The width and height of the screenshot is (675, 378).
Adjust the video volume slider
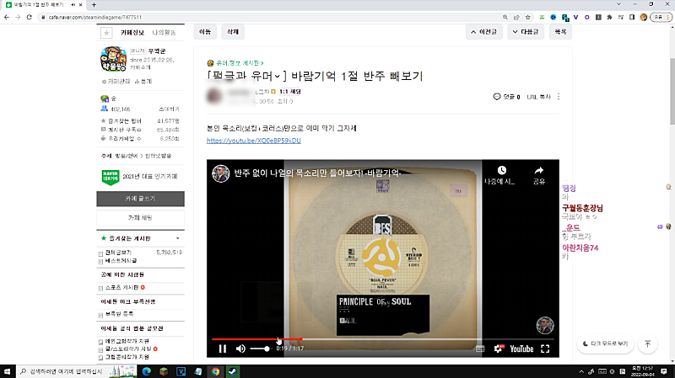(261, 349)
